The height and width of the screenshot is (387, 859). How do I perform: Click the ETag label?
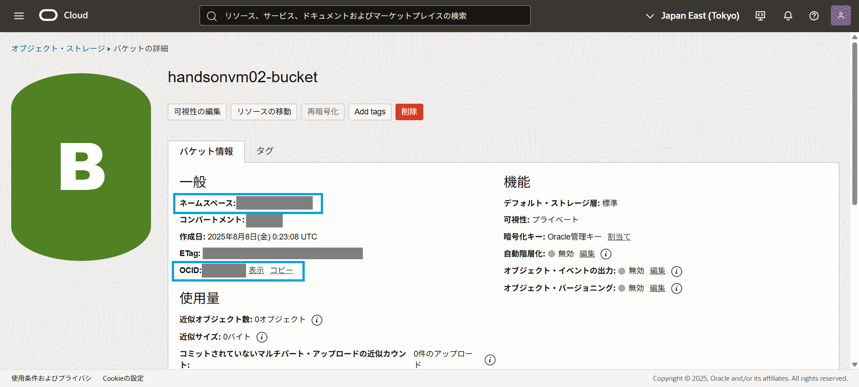(190, 254)
